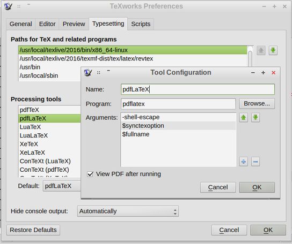The image size is (292, 244).
Task: Click into the Program input field
Action: 178,104
